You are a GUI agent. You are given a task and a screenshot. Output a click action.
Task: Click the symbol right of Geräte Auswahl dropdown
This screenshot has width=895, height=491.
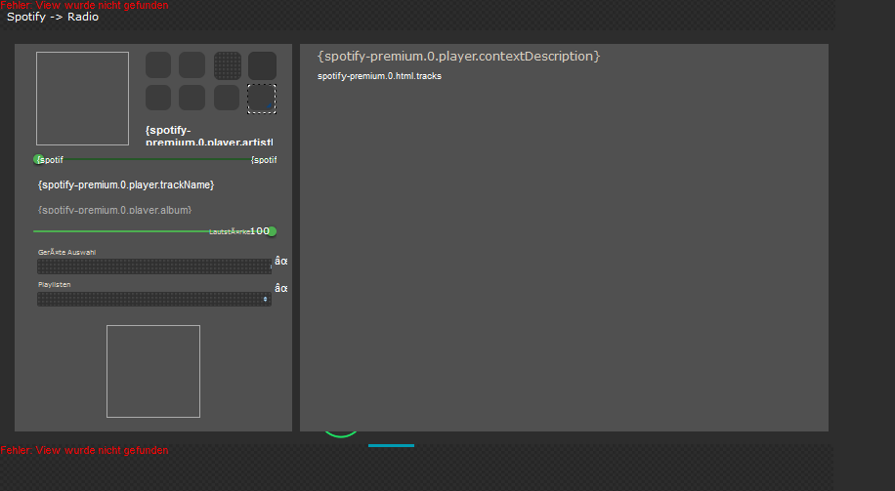coord(281,261)
